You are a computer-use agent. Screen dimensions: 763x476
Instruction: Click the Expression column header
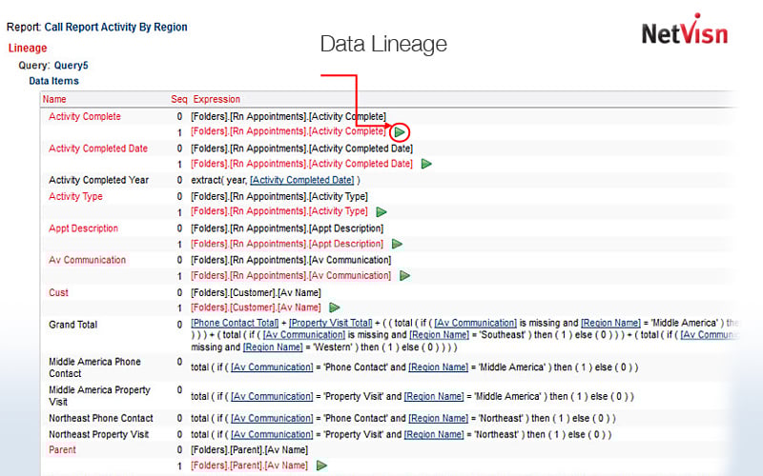tap(217, 99)
